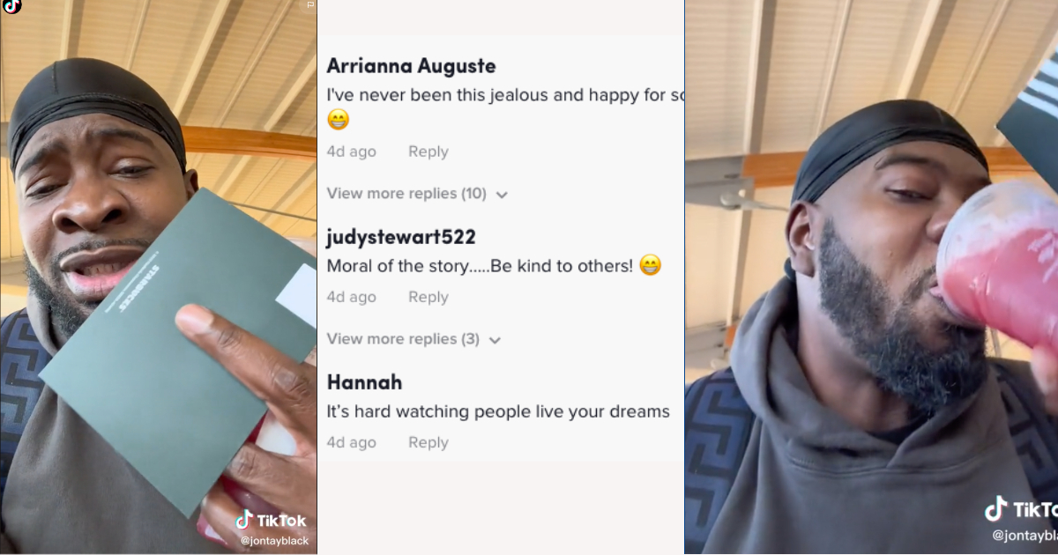The image size is (1058, 555).
Task: Open judystewart522 username link
Action: [401, 237]
